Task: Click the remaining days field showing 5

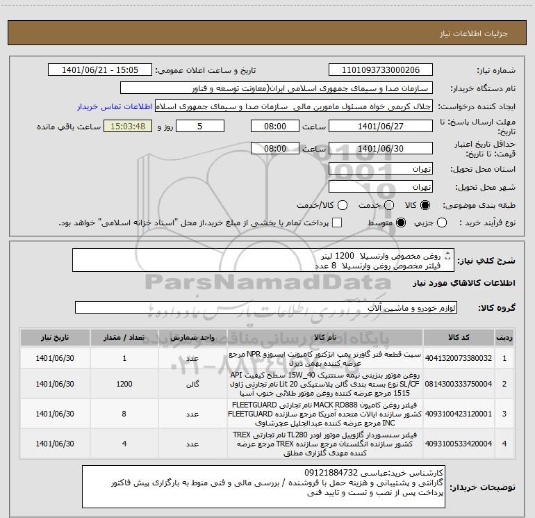Action: point(200,127)
